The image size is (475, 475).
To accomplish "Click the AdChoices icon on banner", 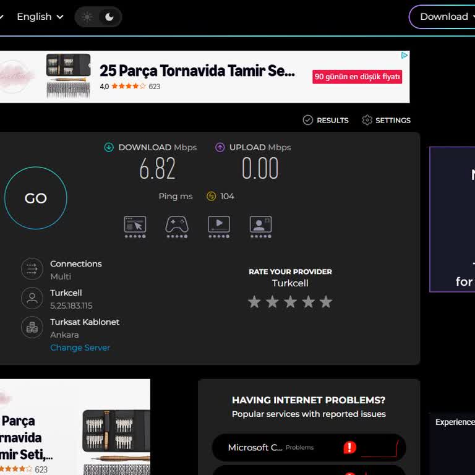I will [x=404, y=56].
